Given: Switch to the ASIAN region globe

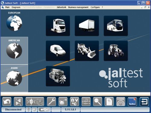Looking at the screenshot, I should [x=14, y=78].
